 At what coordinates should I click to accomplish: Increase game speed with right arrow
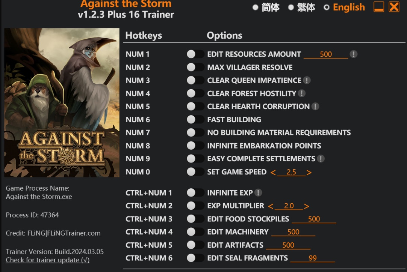pos(309,173)
